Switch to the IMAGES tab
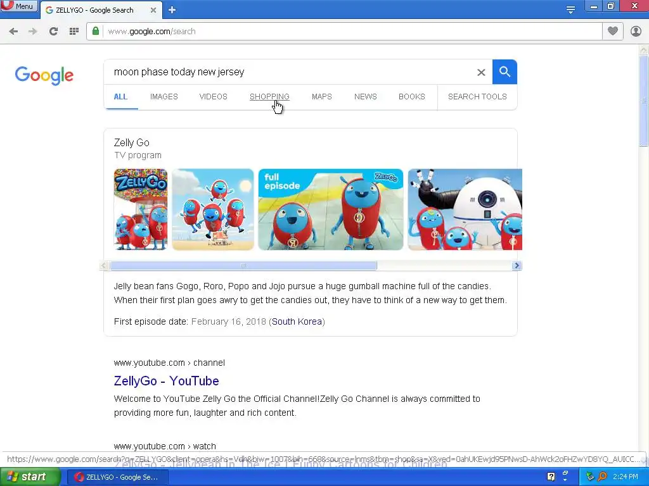This screenshot has height=486, width=649. click(164, 97)
